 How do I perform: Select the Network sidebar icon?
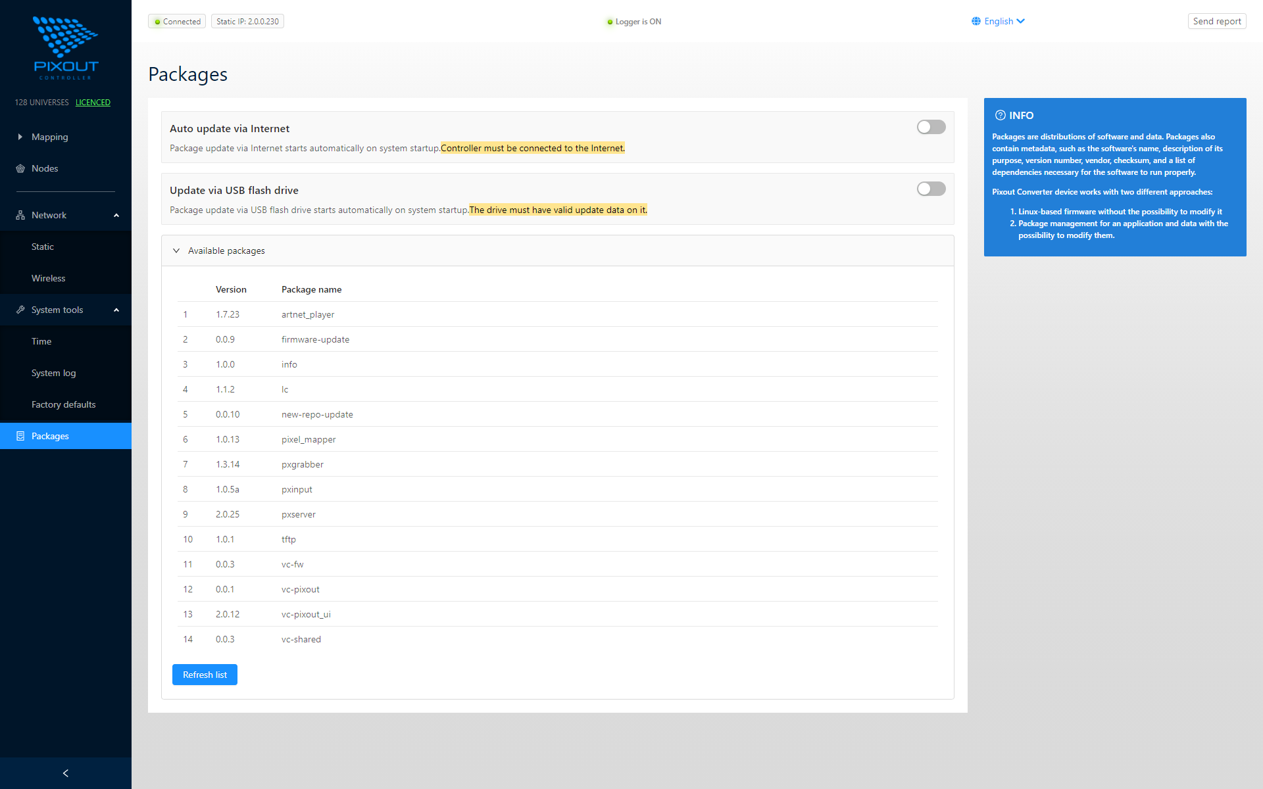[x=20, y=215]
